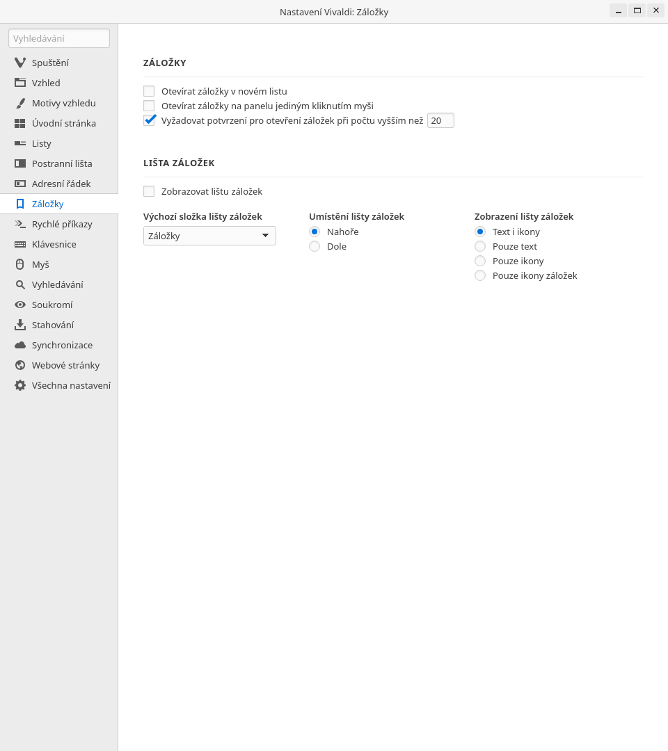Click the grid icon for Úvodní stránka
This screenshot has width=668, height=751.
point(20,123)
